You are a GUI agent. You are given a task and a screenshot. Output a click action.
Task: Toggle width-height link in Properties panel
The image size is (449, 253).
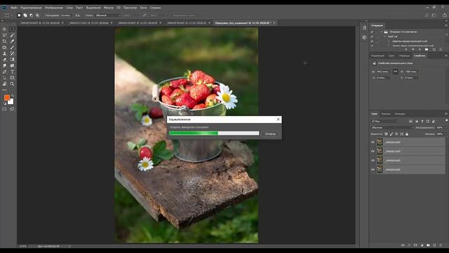(x=395, y=72)
